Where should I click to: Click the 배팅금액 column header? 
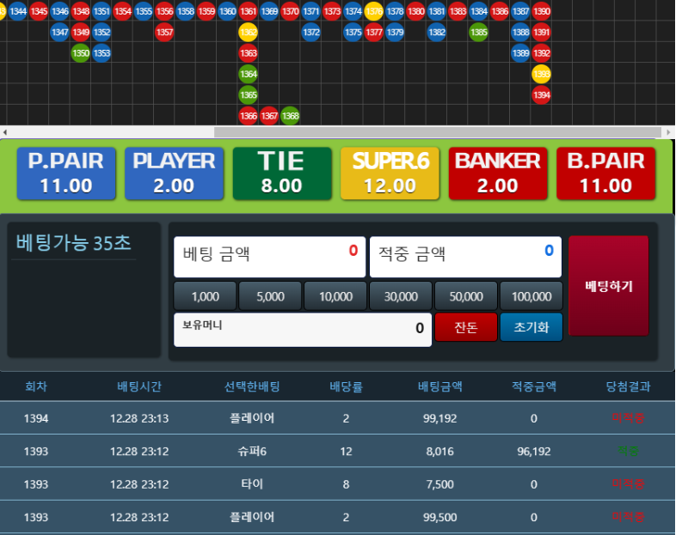440,386
